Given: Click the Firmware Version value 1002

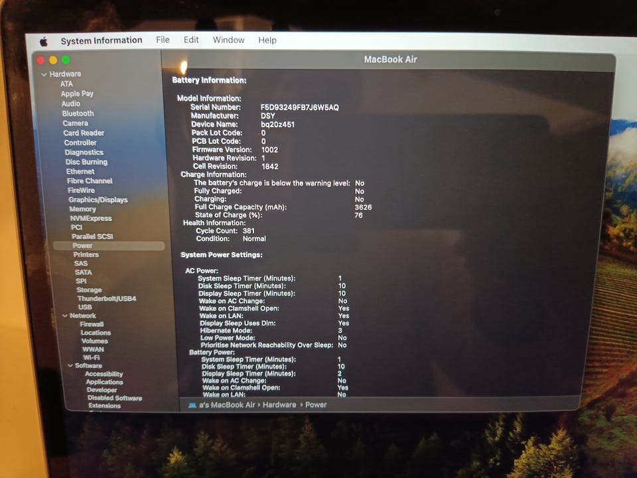Looking at the screenshot, I should (270, 150).
